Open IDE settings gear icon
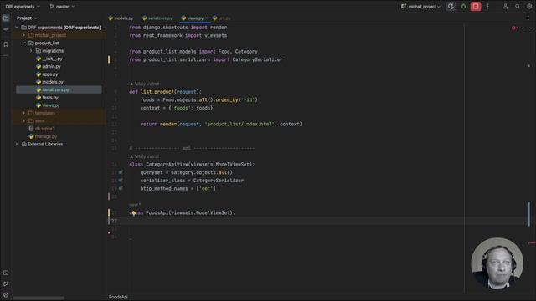This screenshot has width=536, height=301. click(529, 6)
